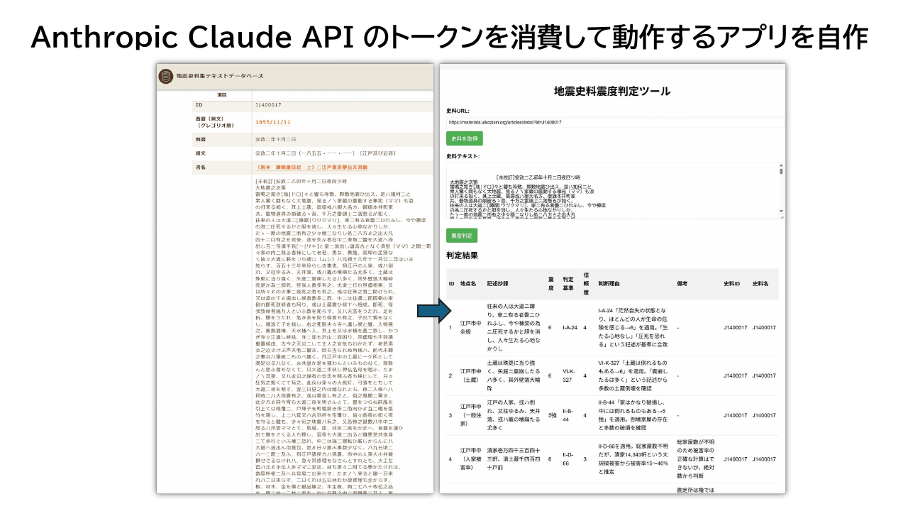908x511 pixels.
Task: Click the 記述抄録 column header
Action: pos(498,284)
